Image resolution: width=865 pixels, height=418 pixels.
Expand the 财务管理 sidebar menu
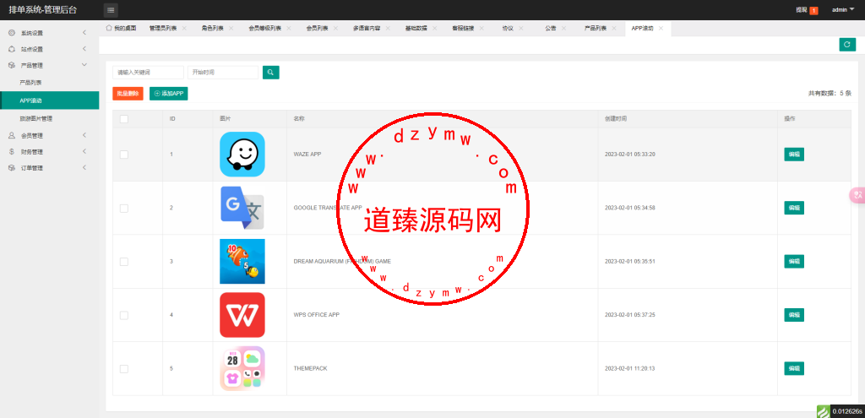[84, 152]
